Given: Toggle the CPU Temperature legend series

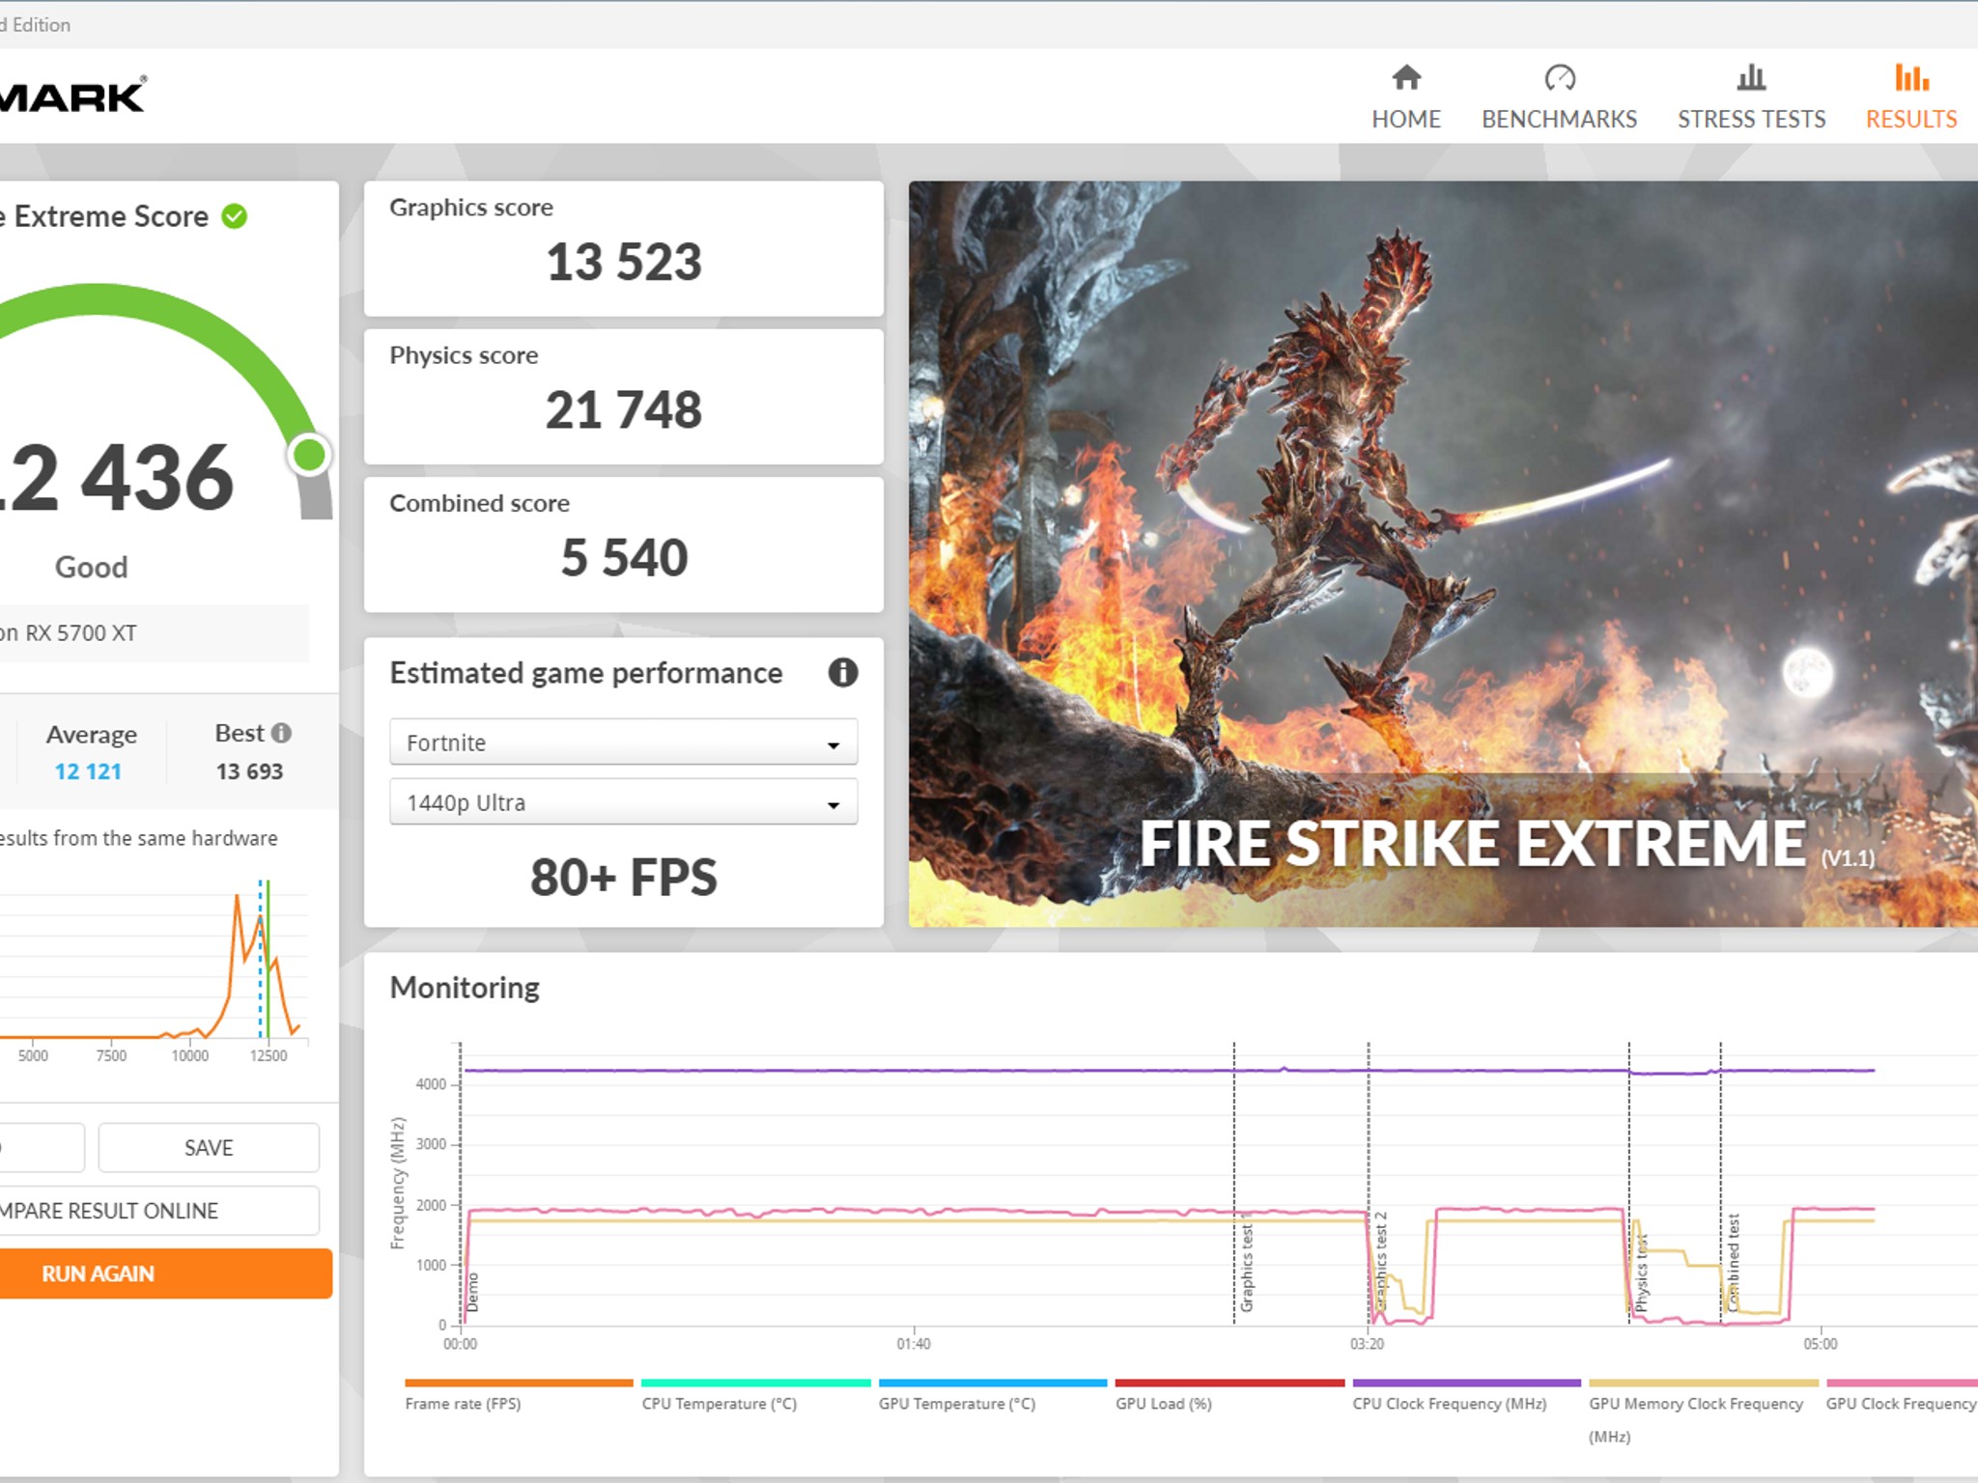Looking at the screenshot, I should point(719,1403).
